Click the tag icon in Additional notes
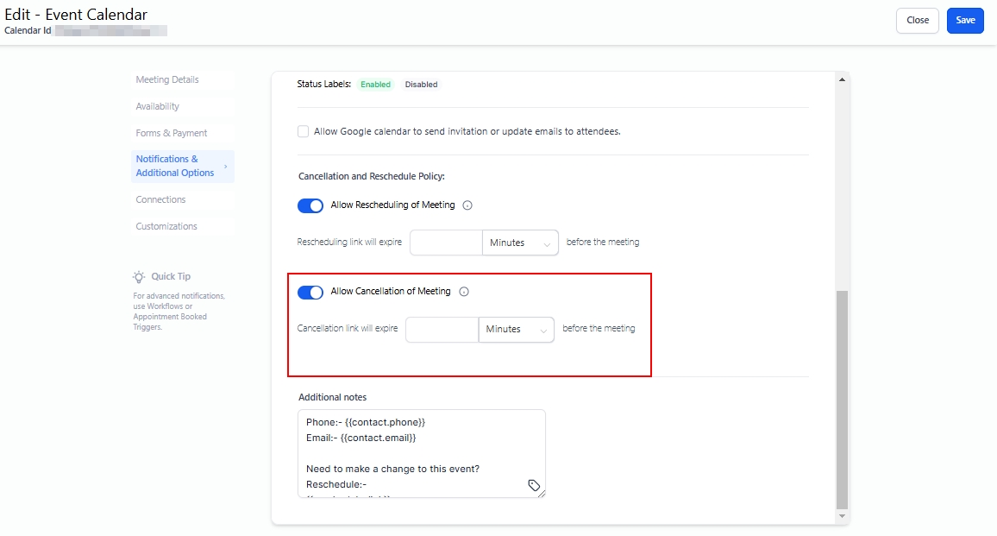 [x=534, y=486]
